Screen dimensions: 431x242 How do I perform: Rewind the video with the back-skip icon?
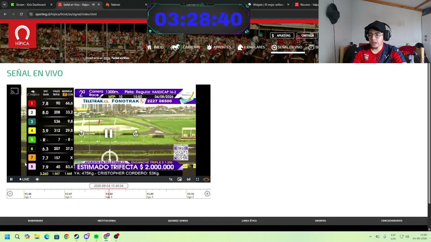[81, 134]
